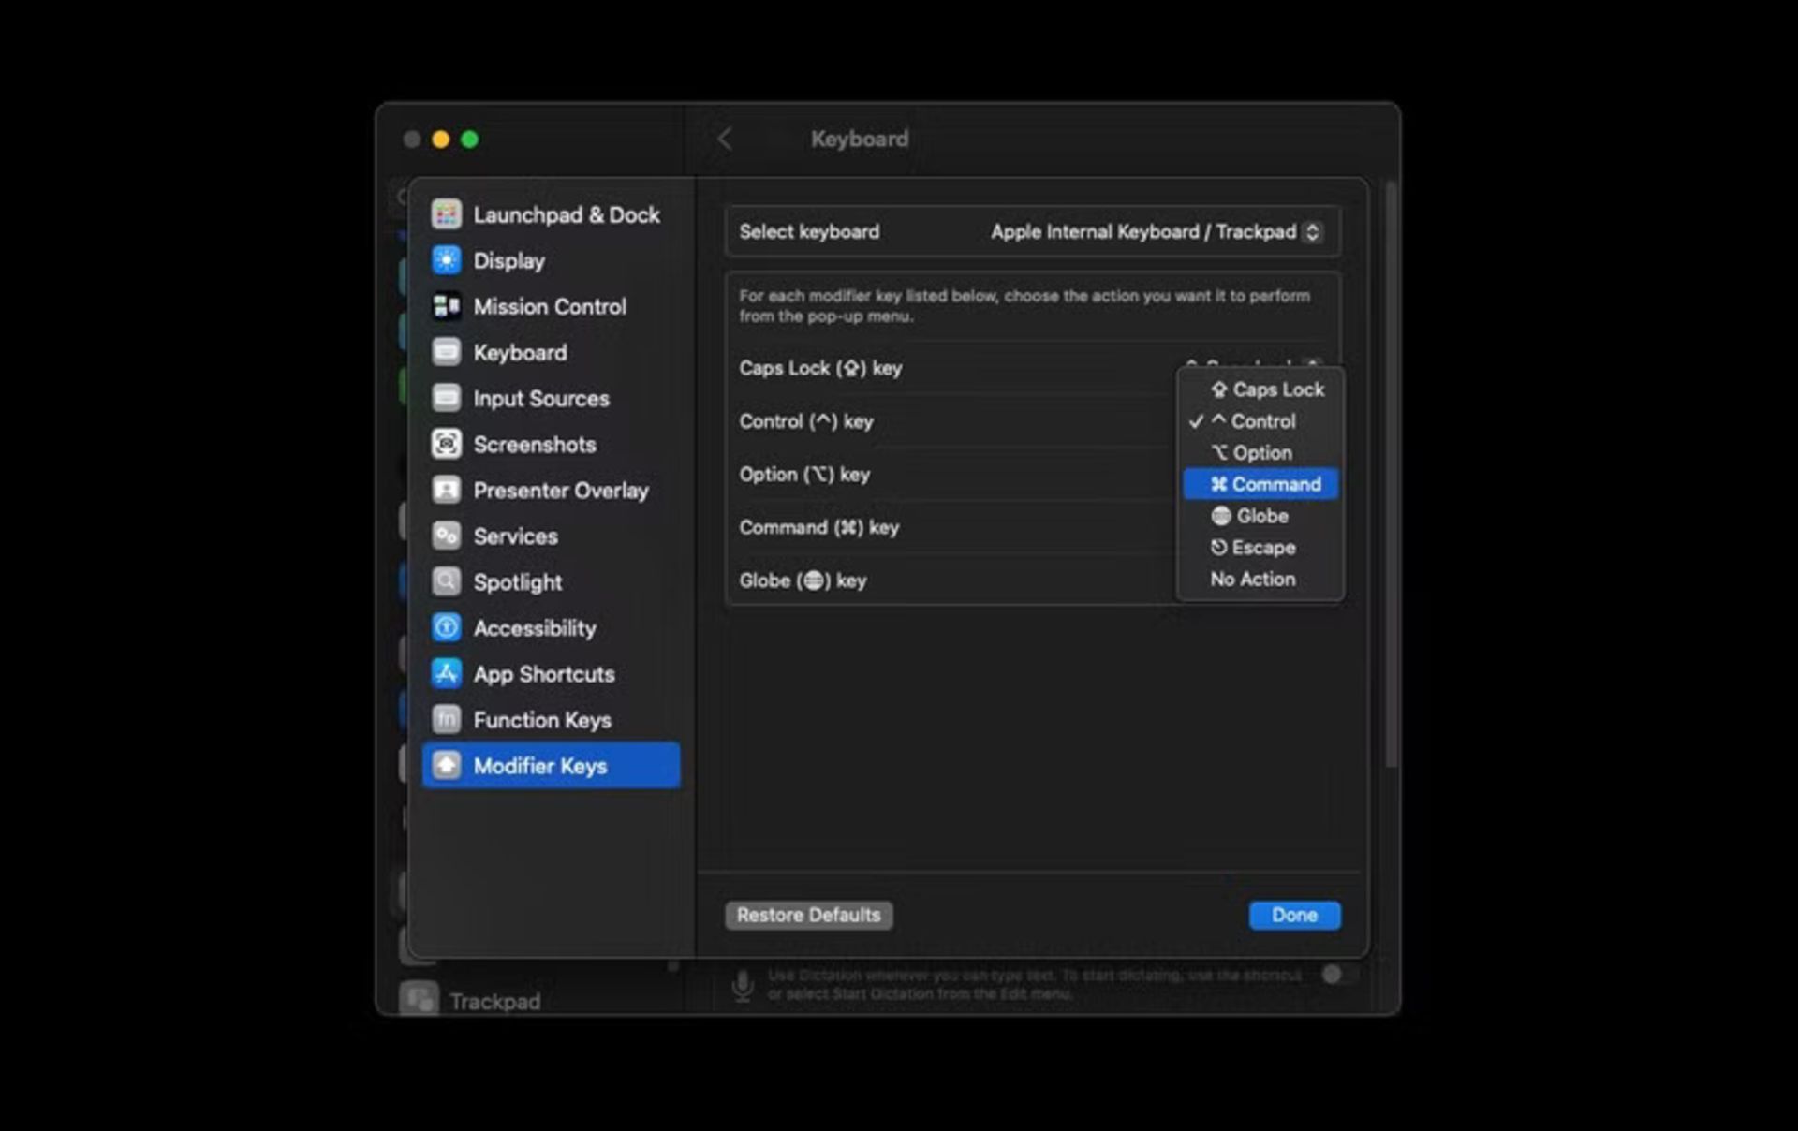Screen dimensions: 1798x1131
Task: Click the Spotlight icon
Action: click(x=447, y=581)
